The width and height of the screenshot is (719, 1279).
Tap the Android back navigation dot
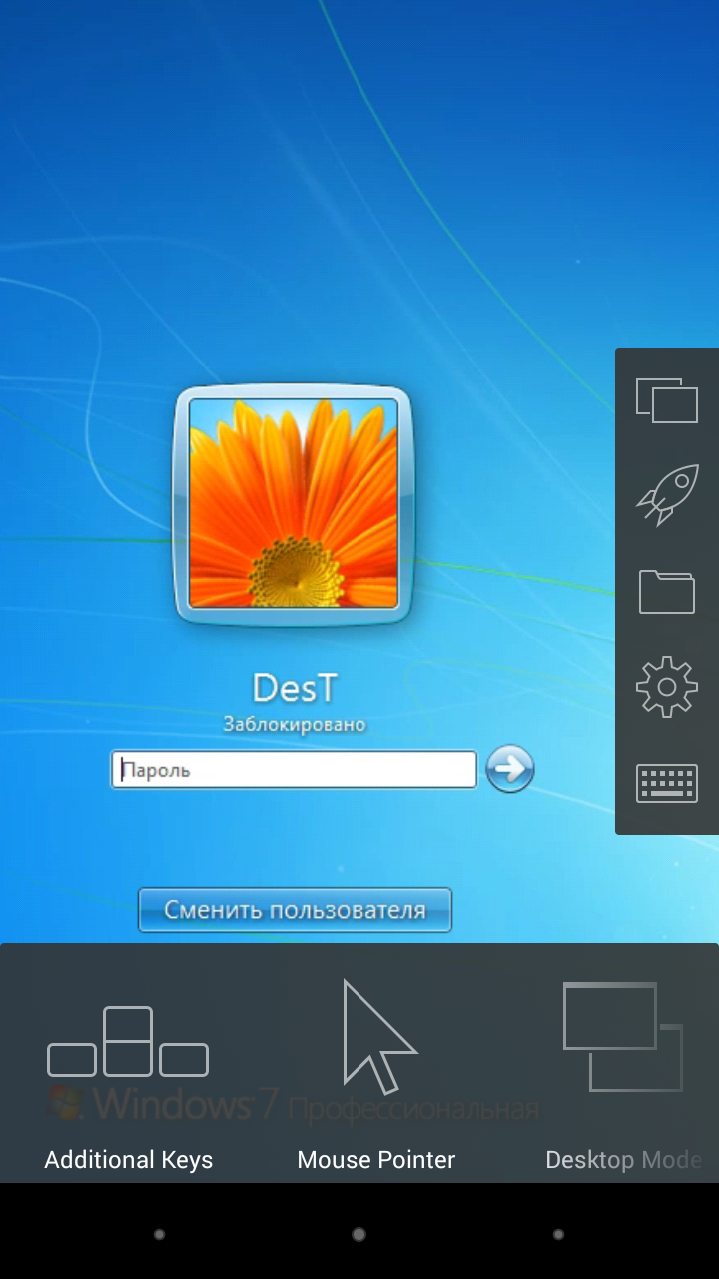click(x=159, y=1235)
